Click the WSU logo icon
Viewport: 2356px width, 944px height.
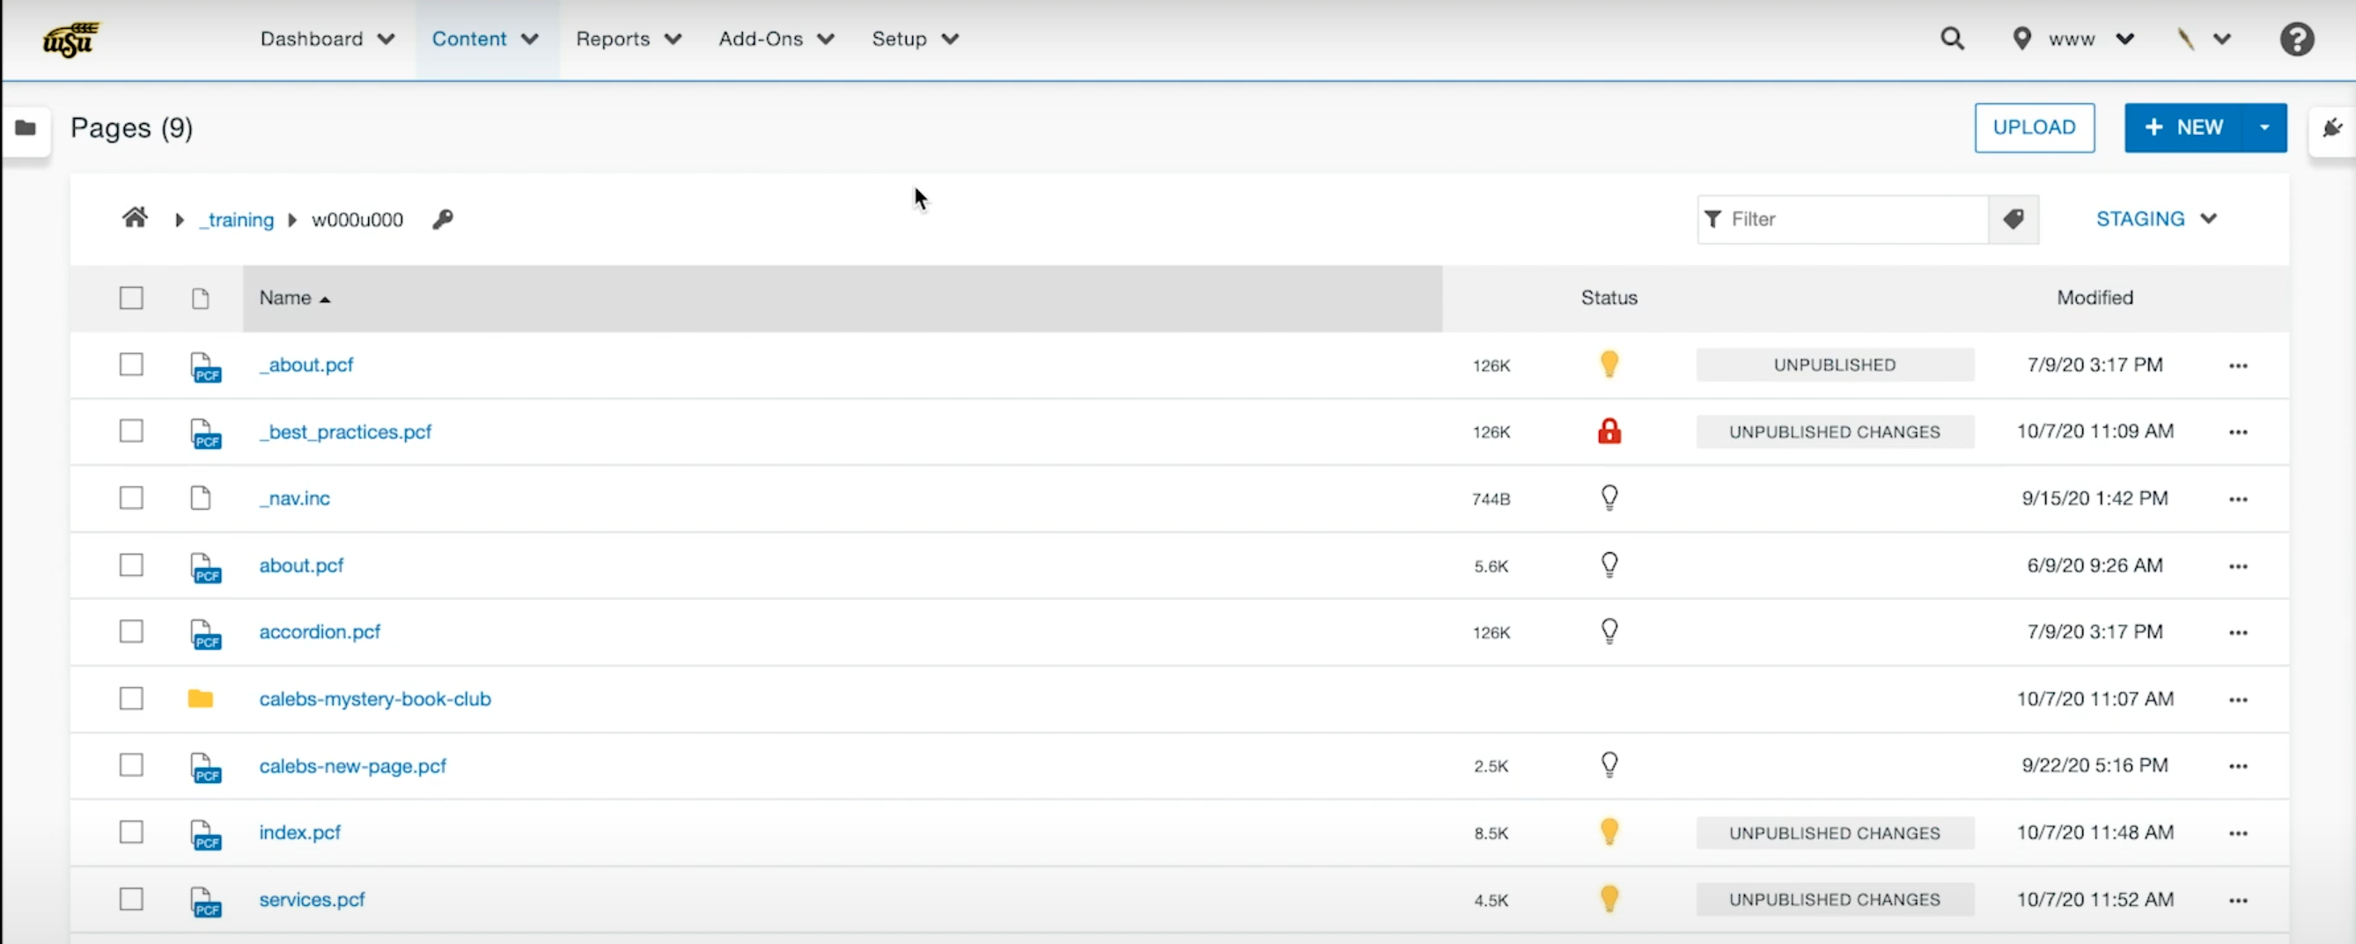point(70,40)
